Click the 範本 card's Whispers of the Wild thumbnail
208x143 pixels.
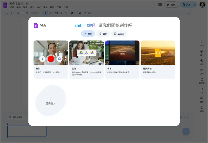(x=122, y=53)
